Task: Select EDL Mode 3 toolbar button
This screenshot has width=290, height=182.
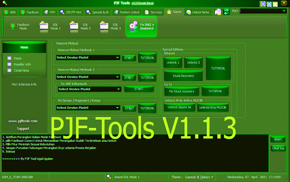Action: coord(110,27)
